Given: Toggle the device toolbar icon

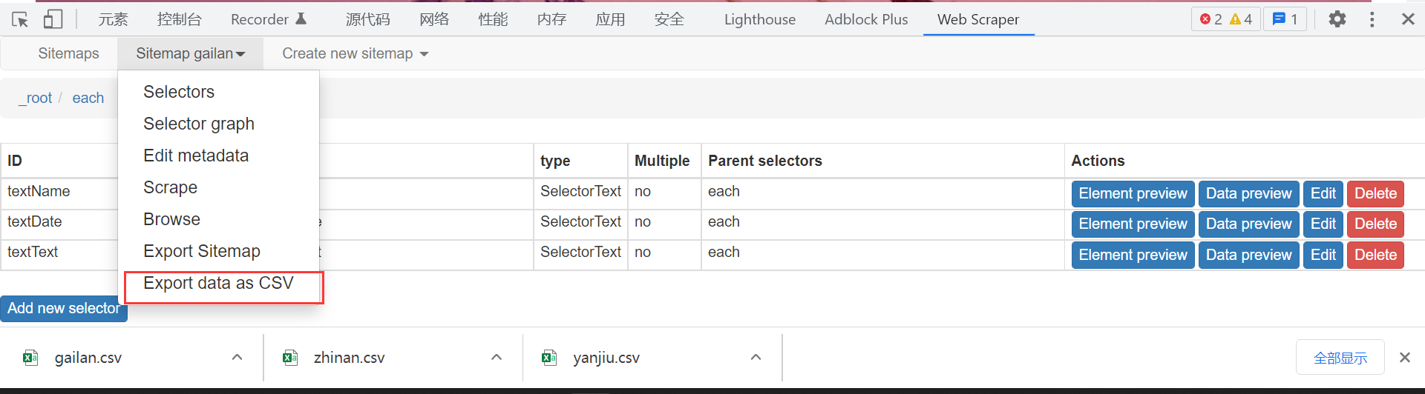Looking at the screenshot, I should pos(53,19).
